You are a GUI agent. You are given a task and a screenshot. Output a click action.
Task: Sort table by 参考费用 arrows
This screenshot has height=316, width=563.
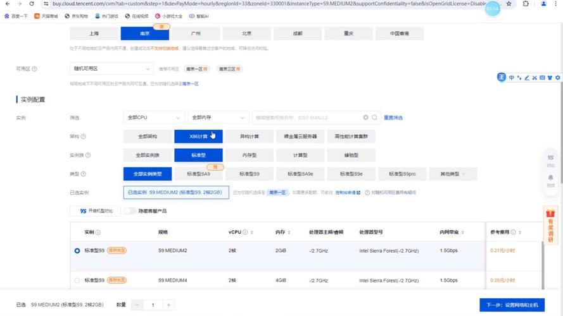[x=520, y=232]
